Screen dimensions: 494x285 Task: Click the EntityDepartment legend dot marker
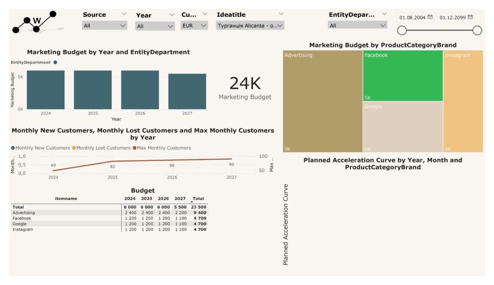point(55,62)
